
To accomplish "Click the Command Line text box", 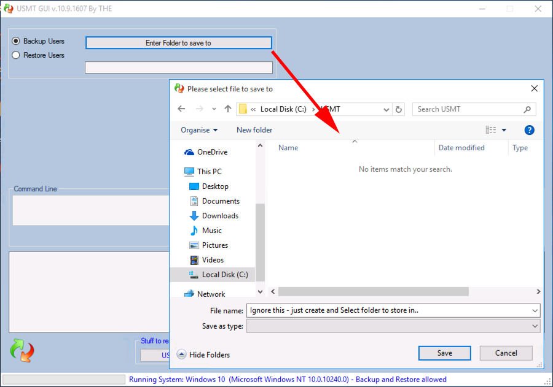I will point(91,210).
